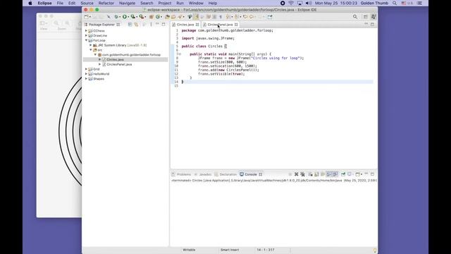Click the Debug bug icon in toolbar
The height and width of the screenshot is (254, 451).
tap(116, 17)
